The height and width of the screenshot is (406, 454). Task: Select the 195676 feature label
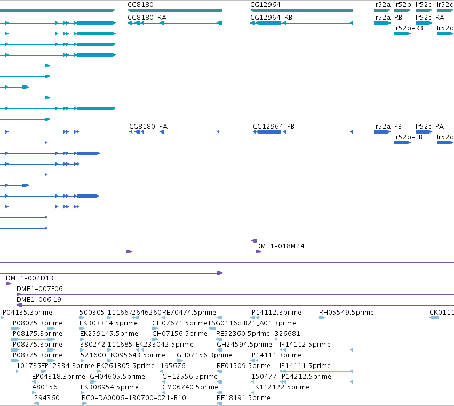173,366
